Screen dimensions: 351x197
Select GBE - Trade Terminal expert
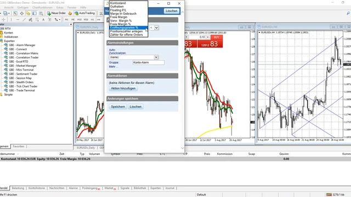pyautogui.click(x=22, y=90)
